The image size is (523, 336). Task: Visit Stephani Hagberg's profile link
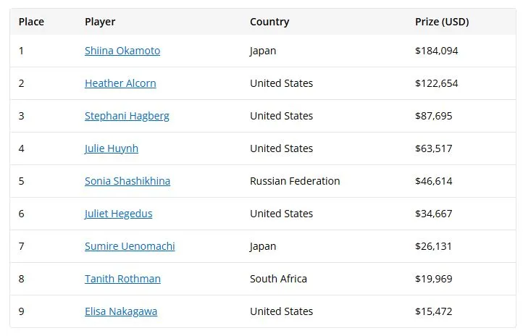[x=127, y=116]
